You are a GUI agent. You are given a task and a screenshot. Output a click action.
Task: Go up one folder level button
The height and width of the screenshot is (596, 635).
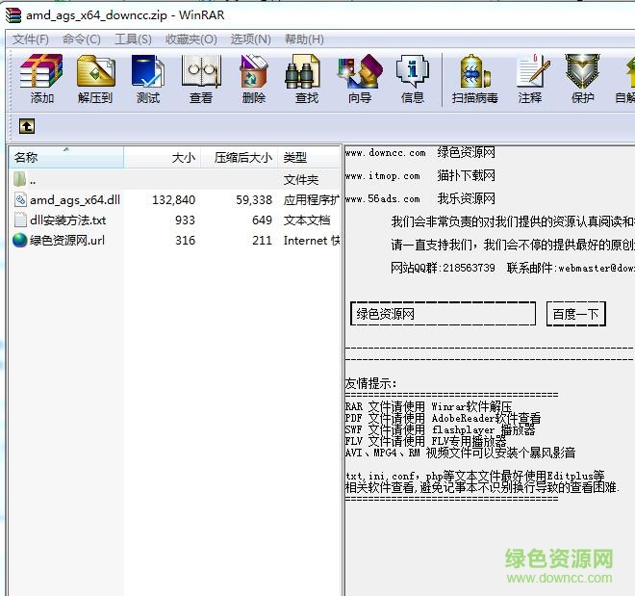[27, 125]
